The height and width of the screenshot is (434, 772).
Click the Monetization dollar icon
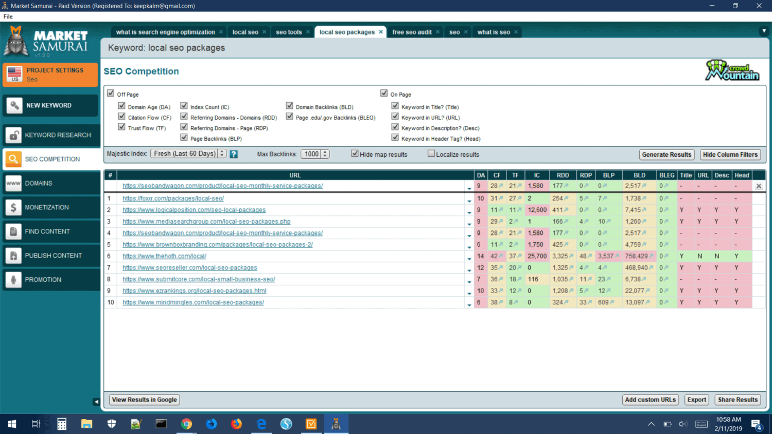coord(13,208)
